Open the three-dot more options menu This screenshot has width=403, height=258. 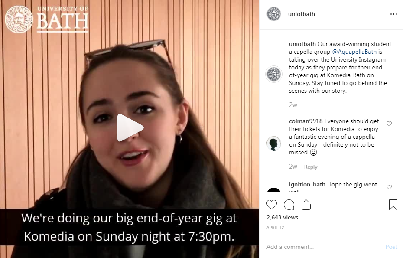coord(393,14)
